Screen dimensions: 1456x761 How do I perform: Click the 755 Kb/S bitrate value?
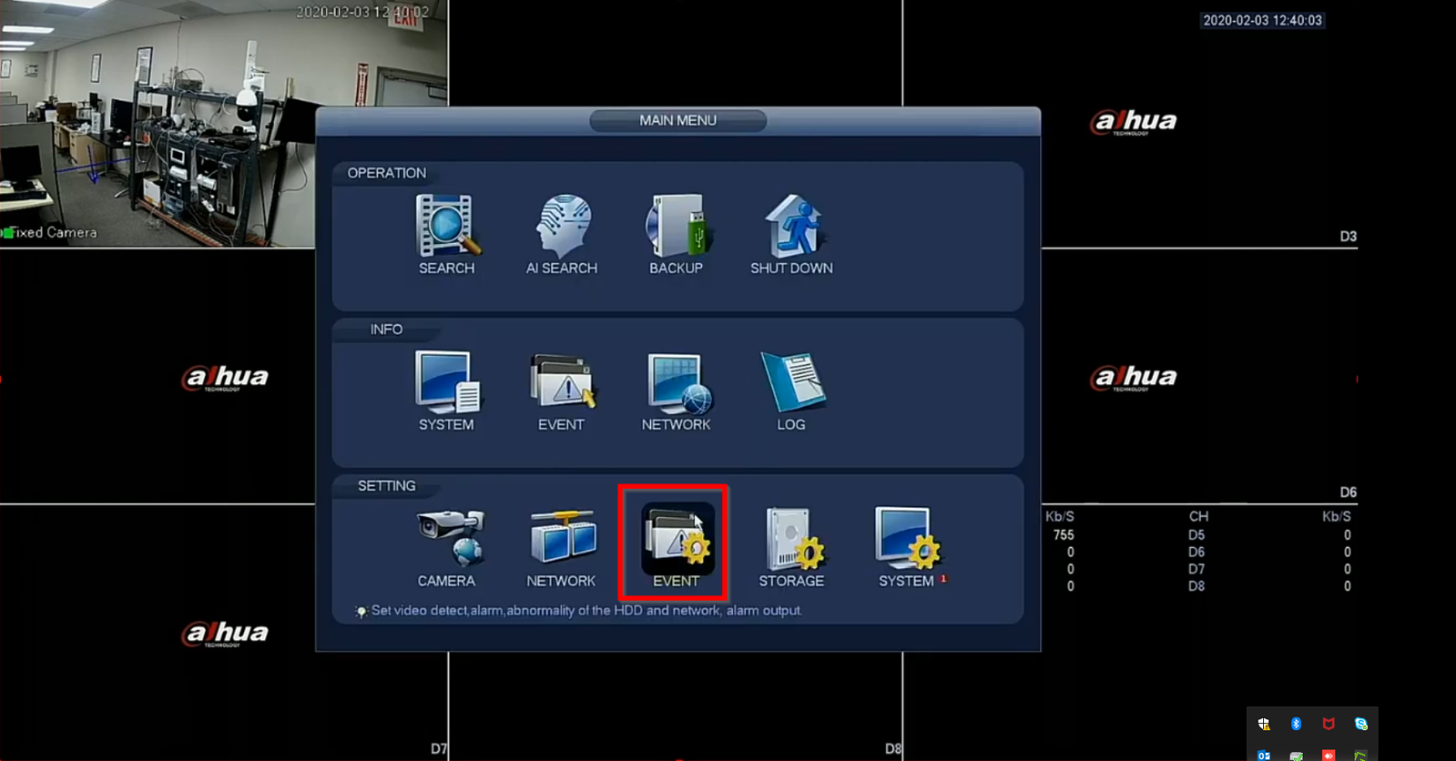tap(1064, 535)
